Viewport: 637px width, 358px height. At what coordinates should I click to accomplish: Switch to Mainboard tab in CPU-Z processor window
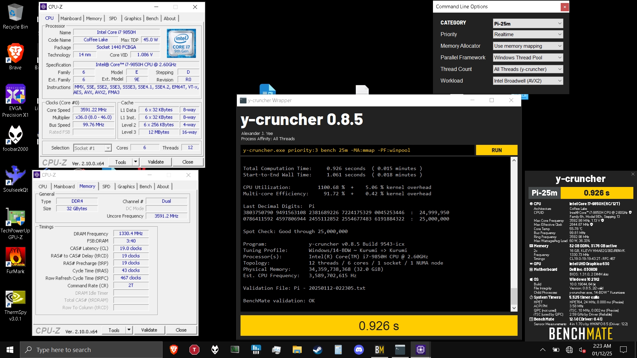(x=71, y=19)
